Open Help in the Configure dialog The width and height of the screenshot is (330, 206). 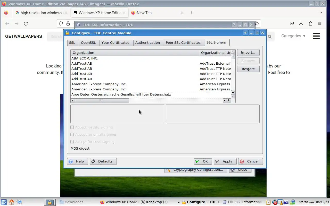coord(78,161)
